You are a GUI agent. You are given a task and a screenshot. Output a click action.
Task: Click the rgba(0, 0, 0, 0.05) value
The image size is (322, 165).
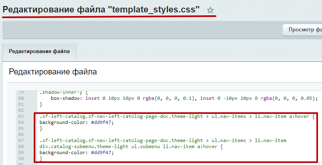(x=288, y=98)
